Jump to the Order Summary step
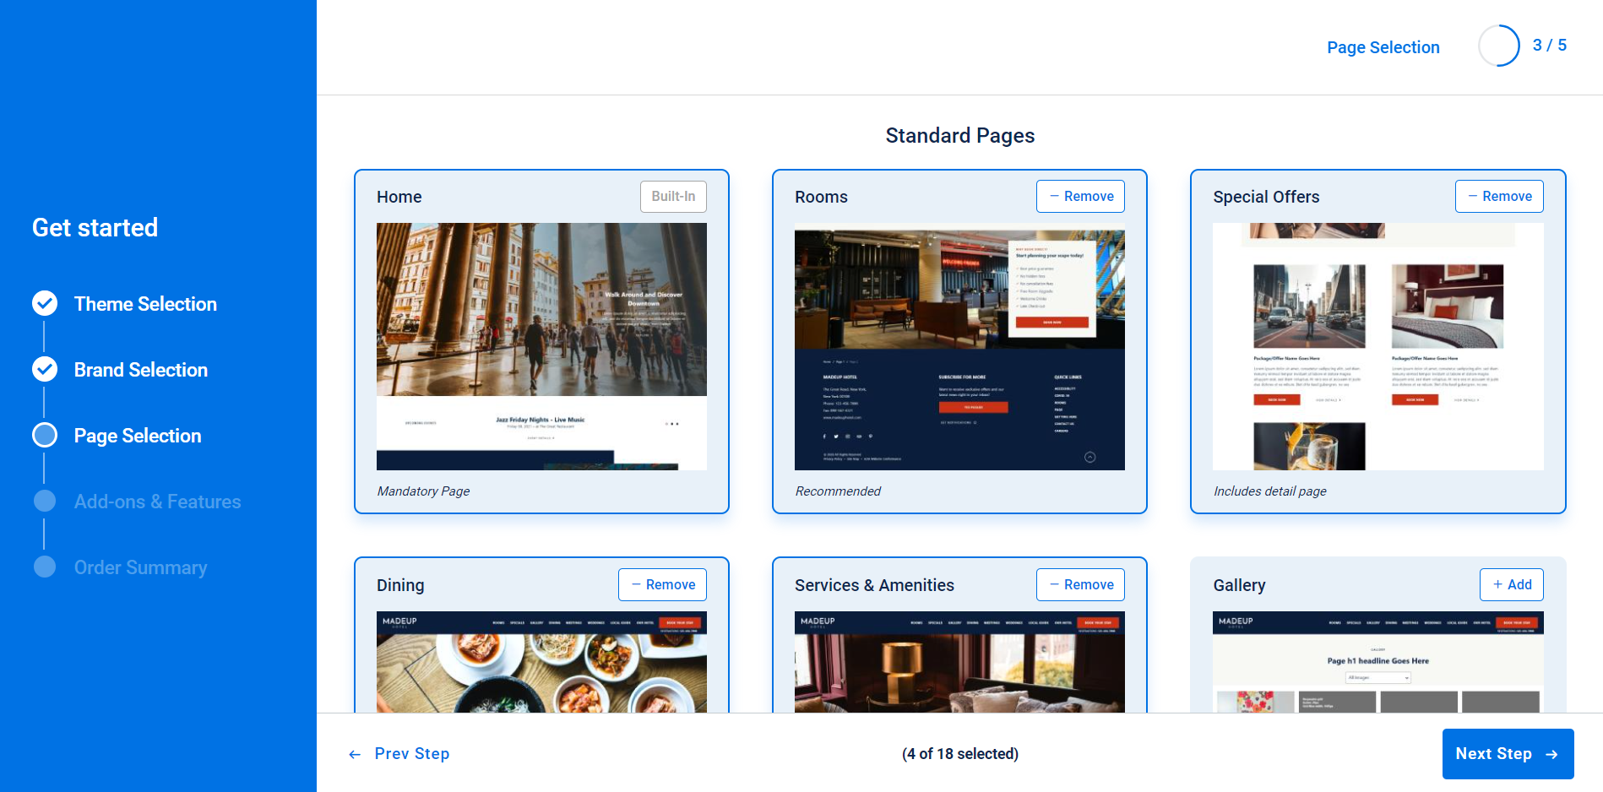The height and width of the screenshot is (792, 1603). click(141, 567)
